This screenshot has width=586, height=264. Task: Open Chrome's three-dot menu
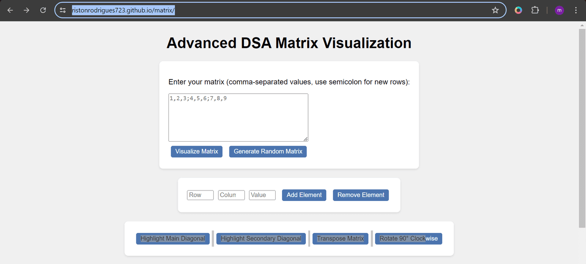575,10
